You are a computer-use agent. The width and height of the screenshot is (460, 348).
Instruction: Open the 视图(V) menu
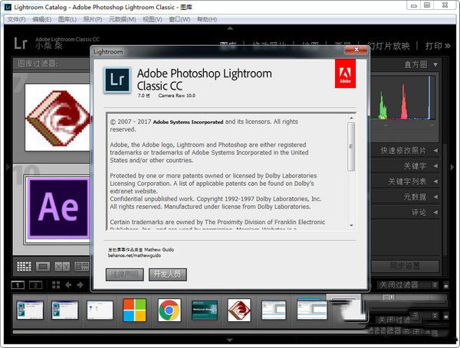pyautogui.click(x=153, y=19)
